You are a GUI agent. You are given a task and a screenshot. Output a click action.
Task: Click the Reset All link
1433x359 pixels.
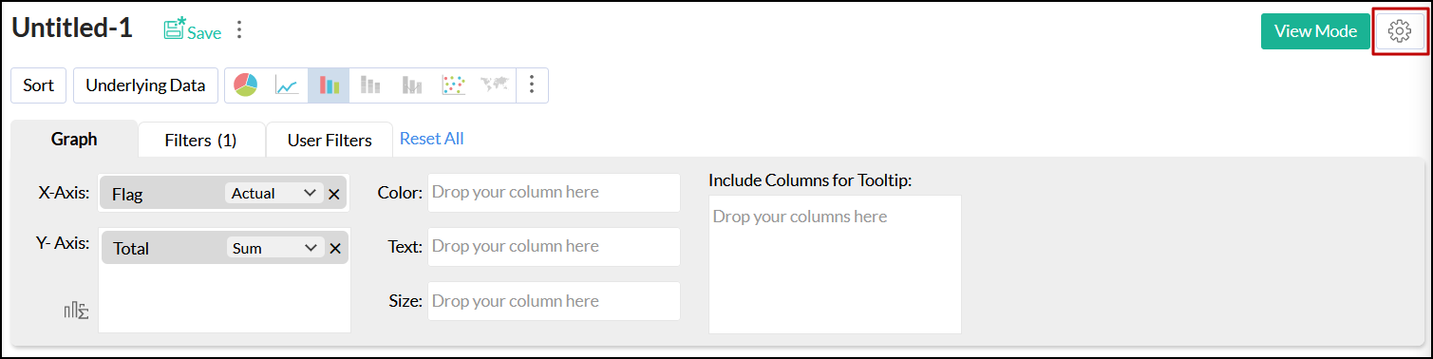coord(431,139)
